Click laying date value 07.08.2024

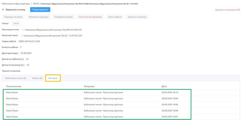26,53
